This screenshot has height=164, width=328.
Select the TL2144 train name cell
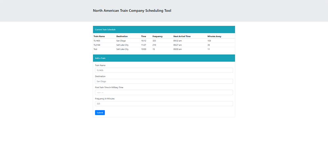[97, 45]
